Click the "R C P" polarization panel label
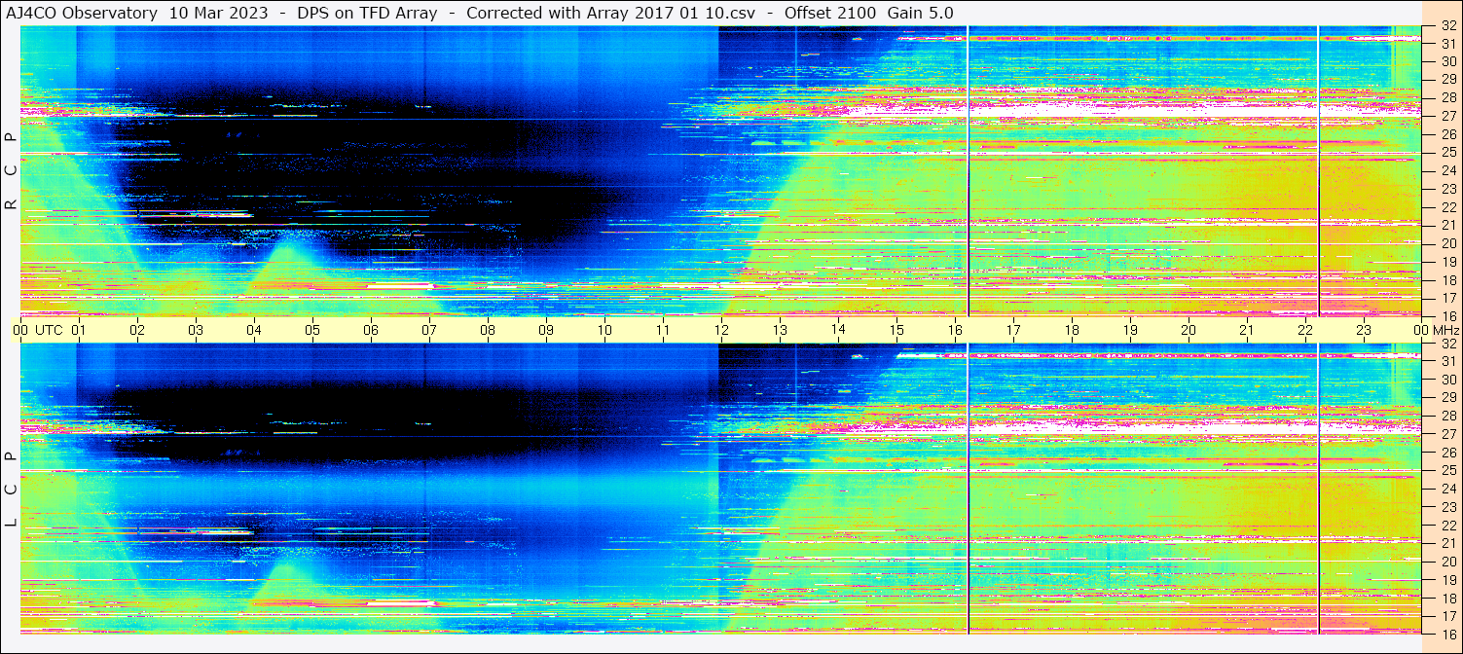This screenshot has width=1463, height=654. (x=11, y=172)
